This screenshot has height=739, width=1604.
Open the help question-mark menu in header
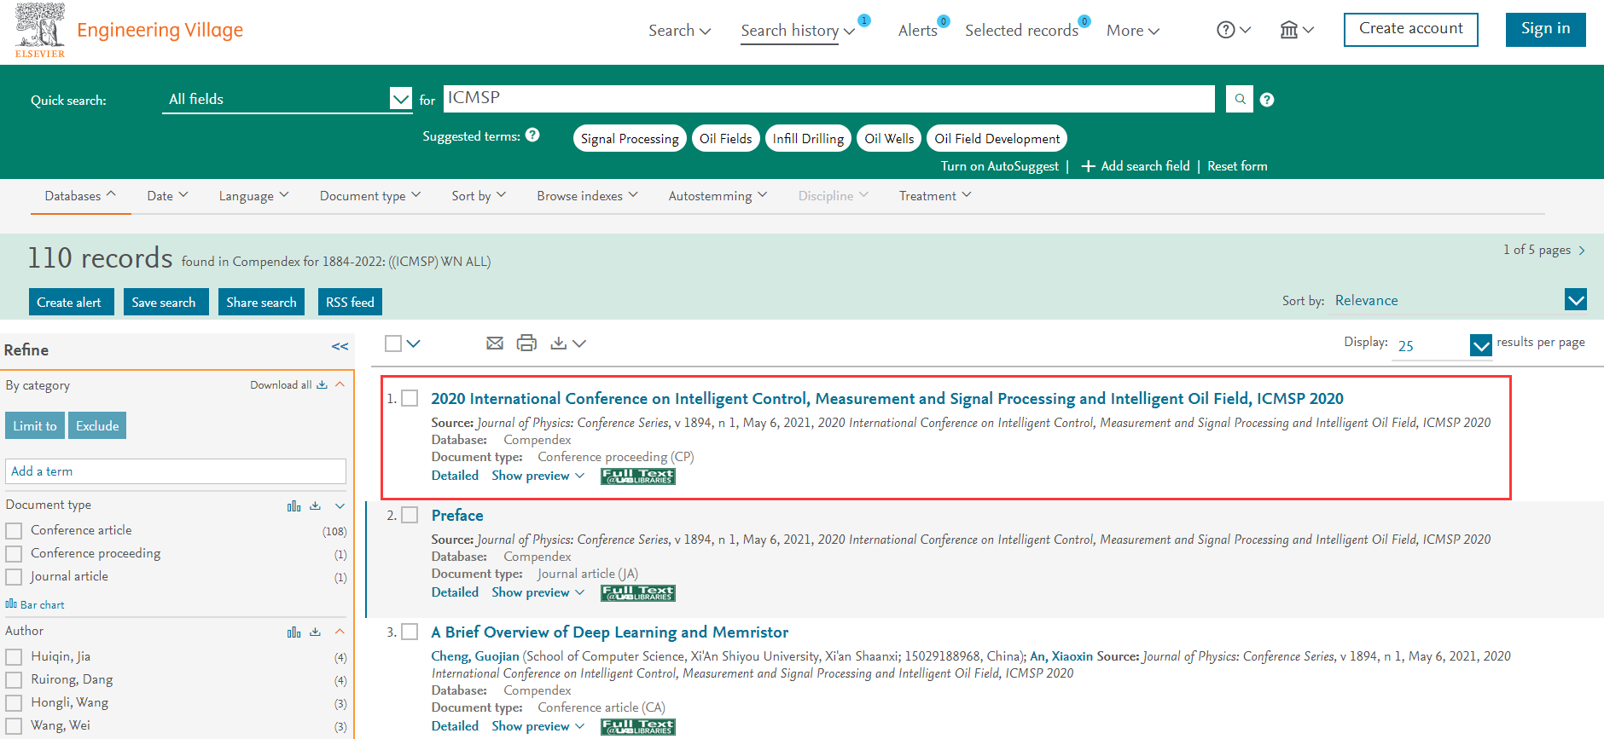1234,30
